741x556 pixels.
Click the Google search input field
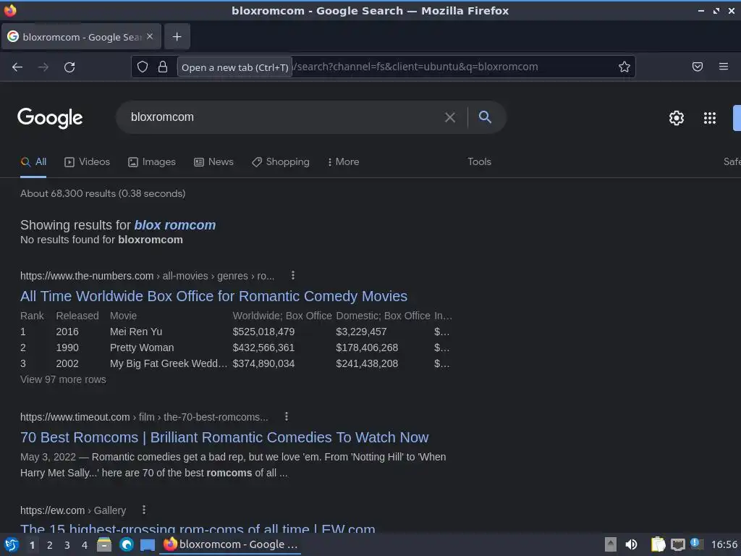[284, 117]
